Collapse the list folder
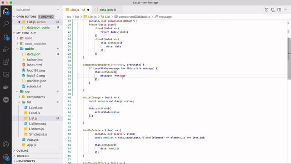This screenshot has width=291, height=164. [x=29, y=102]
